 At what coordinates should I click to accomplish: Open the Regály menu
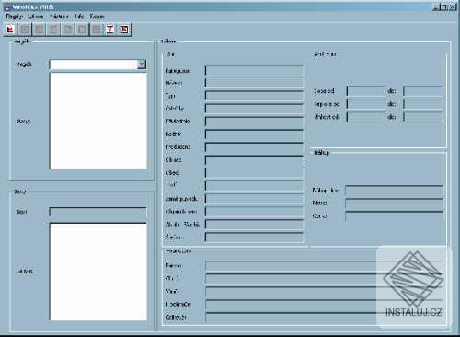[15, 17]
